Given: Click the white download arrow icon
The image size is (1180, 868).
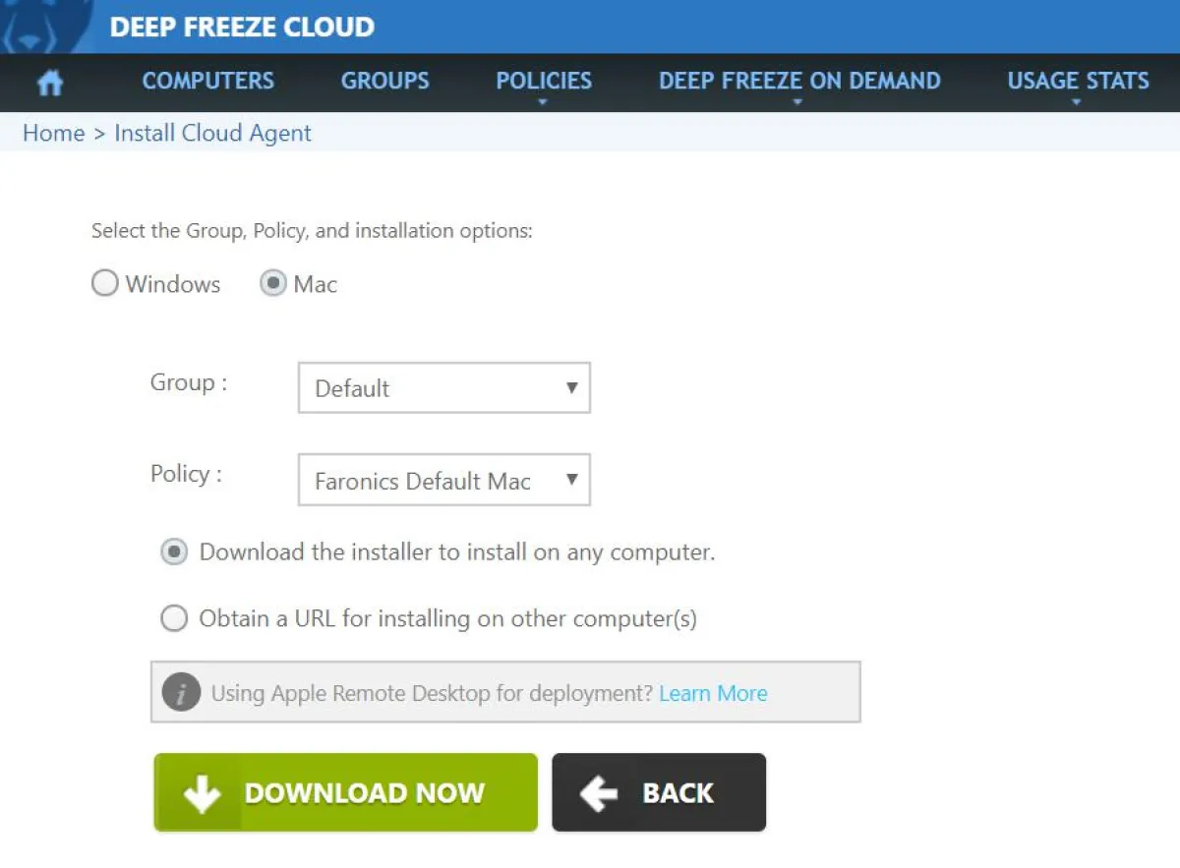Looking at the screenshot, I should coord(202,793).
